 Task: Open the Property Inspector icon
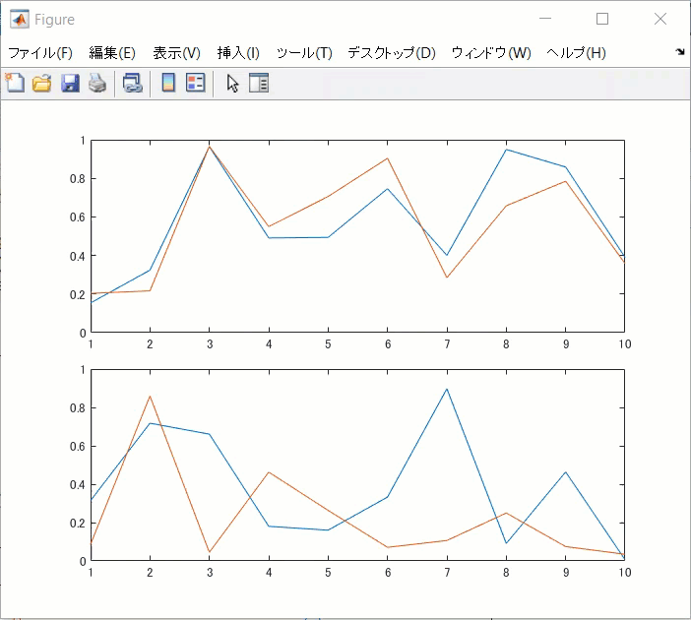tap(259, 84)
